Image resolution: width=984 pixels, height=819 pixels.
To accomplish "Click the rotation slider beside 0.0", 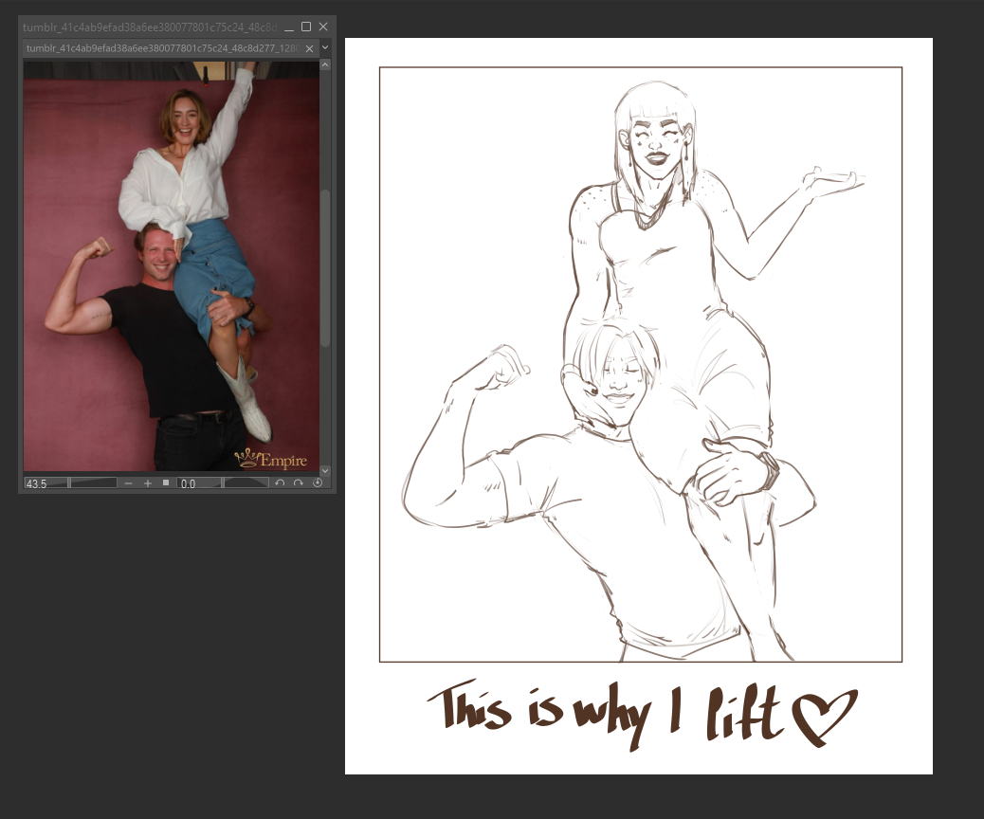I will pos(246,483).
